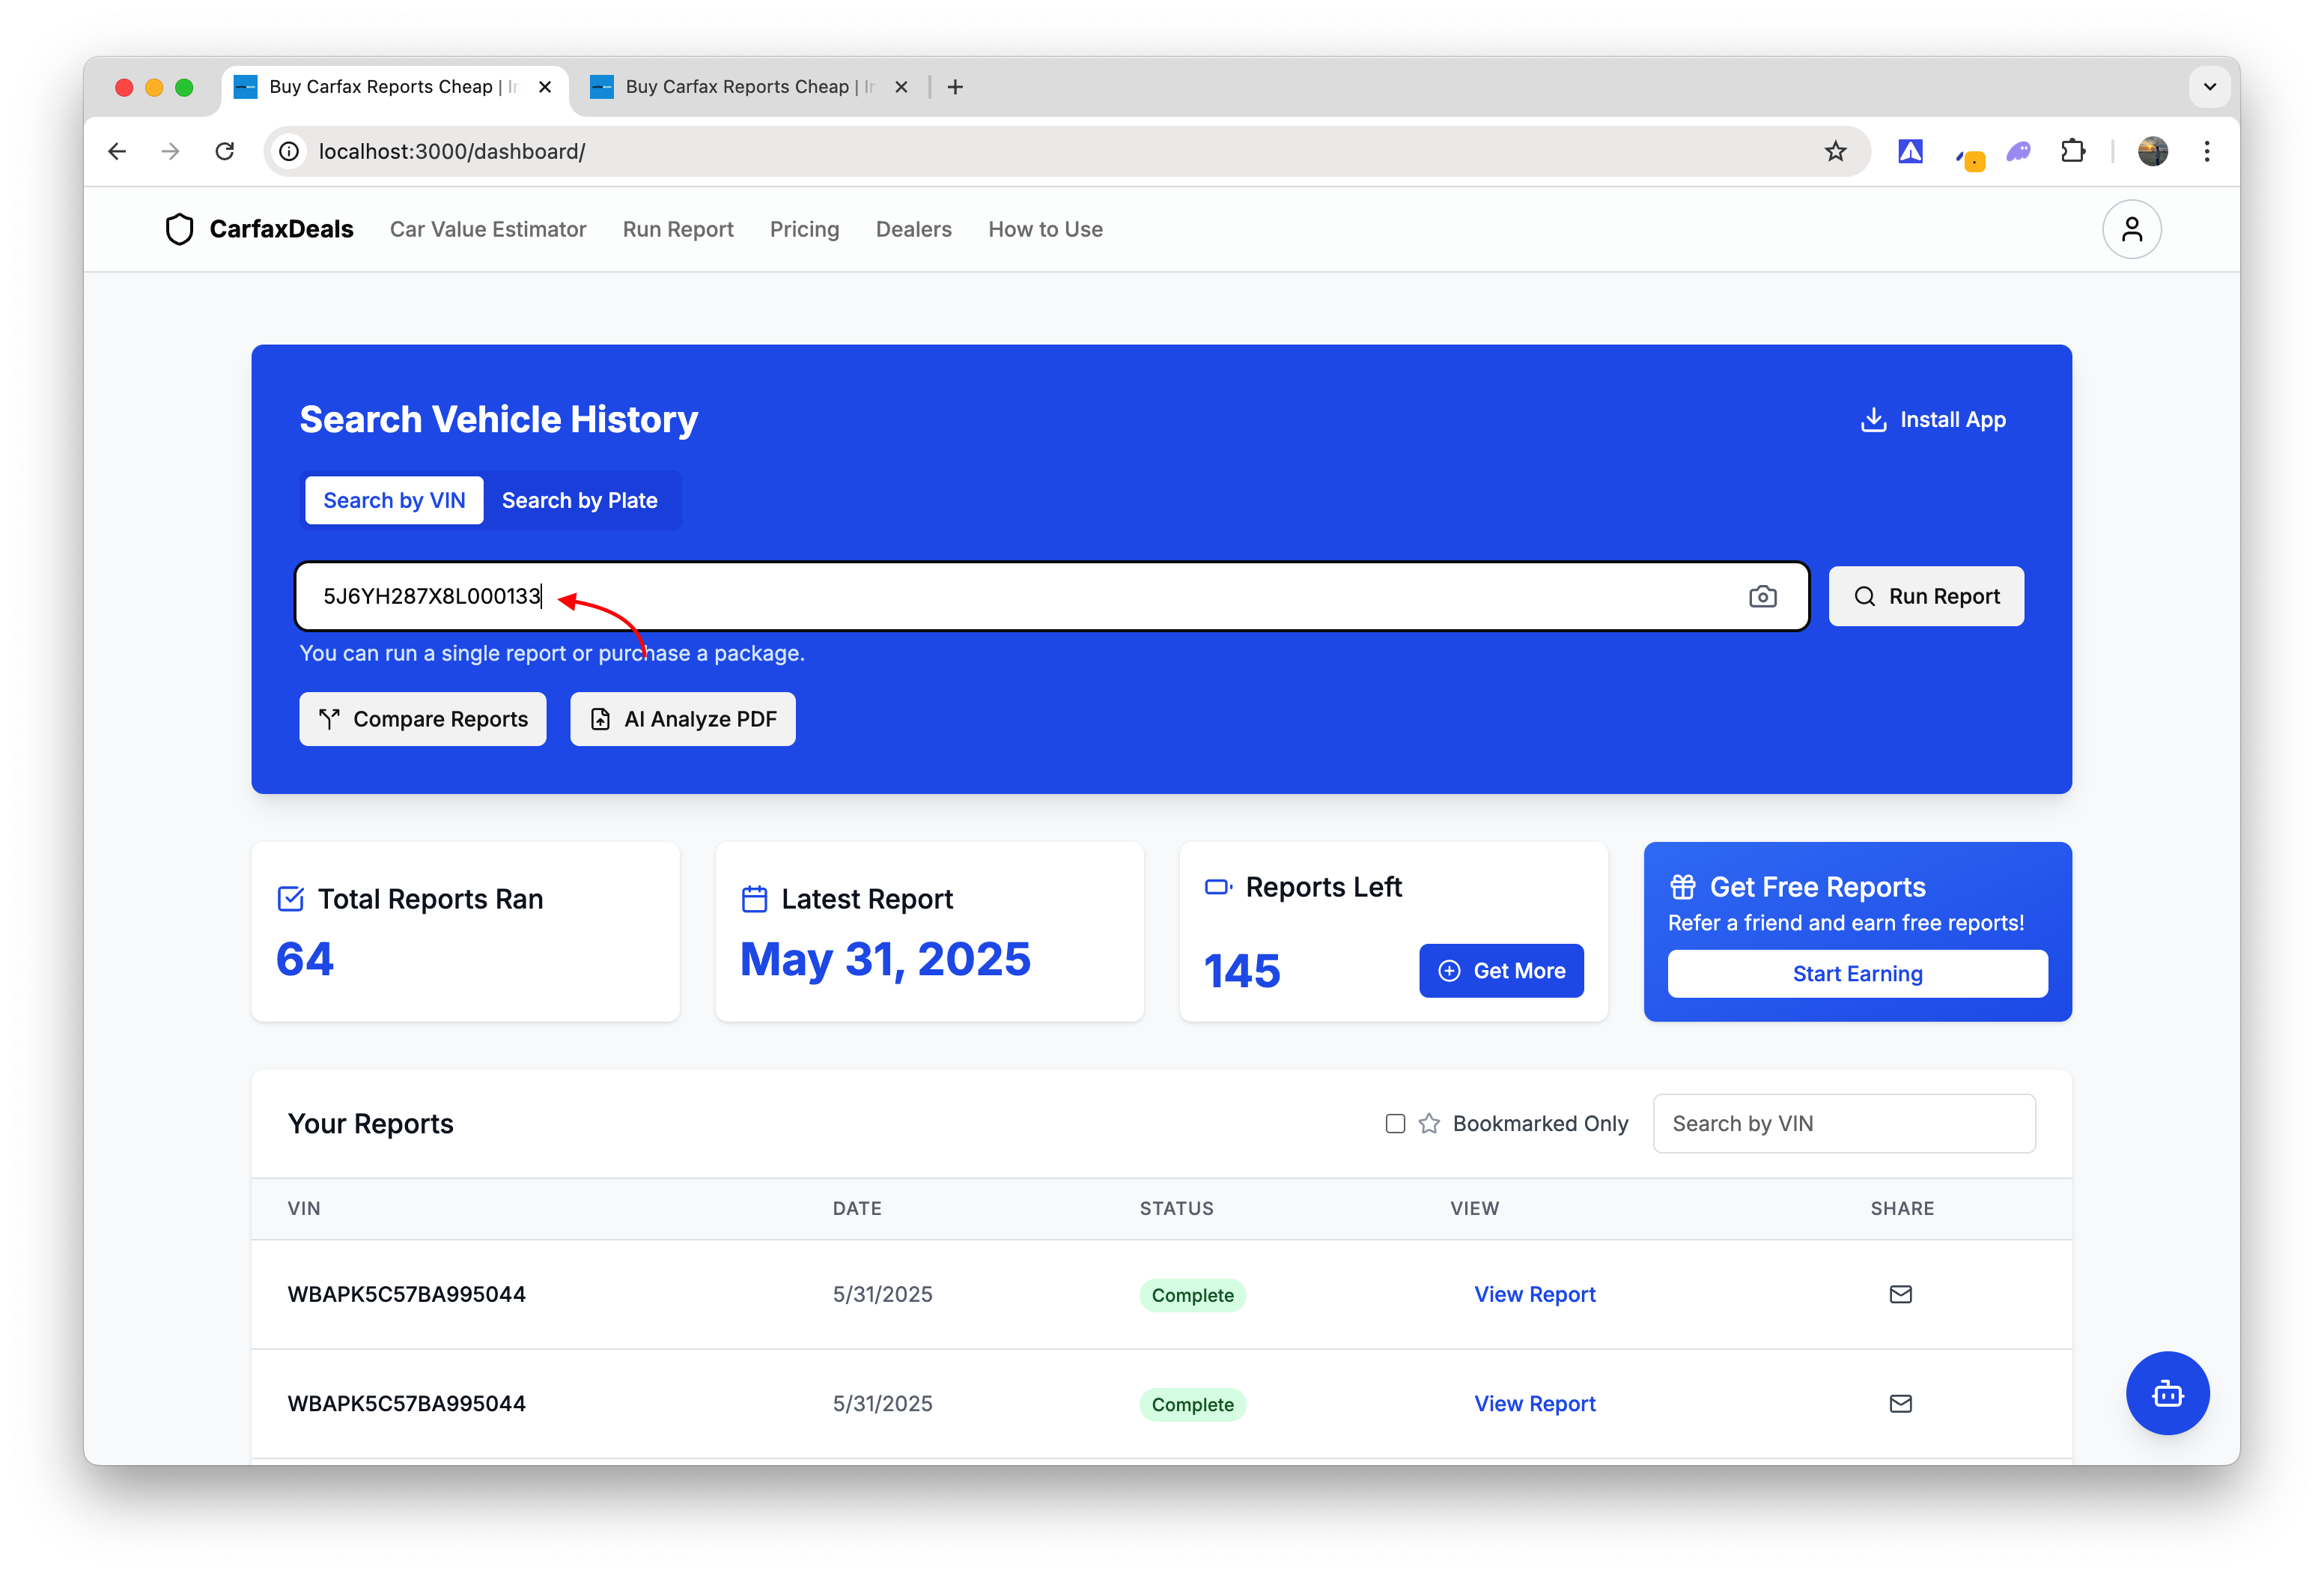This screenshot has width=2324, height=1576.
Task: Open the Dealers nav link
Action: (913, 229)
